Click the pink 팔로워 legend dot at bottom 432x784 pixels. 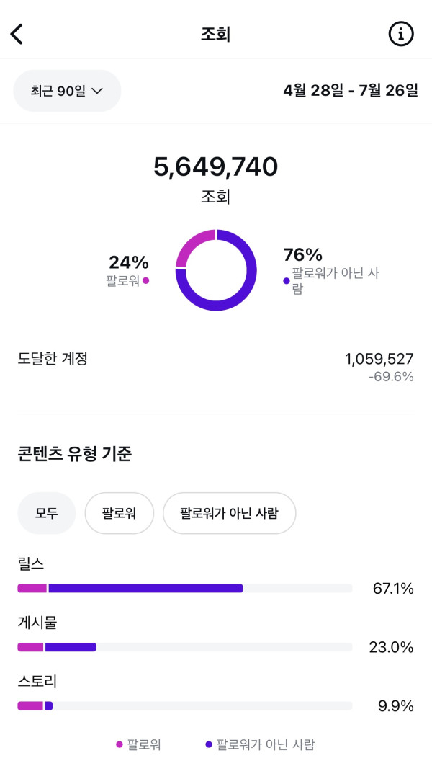[x=120, y=744]
